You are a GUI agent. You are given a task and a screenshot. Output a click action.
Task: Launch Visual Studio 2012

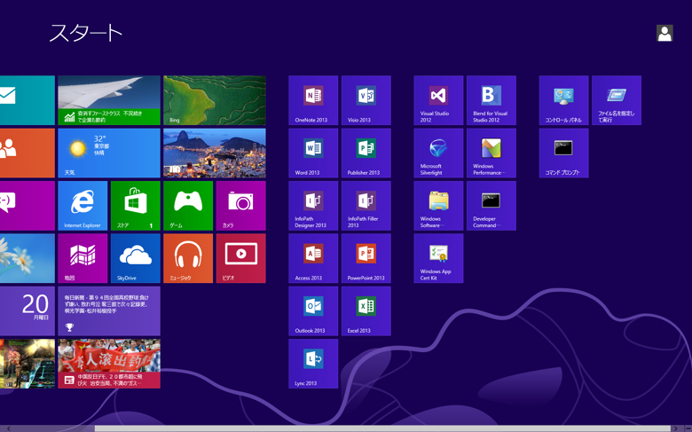(x=438, y=100)
